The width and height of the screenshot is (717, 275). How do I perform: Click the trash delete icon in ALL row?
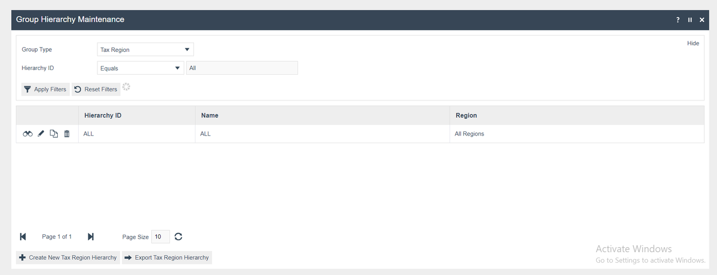tap(66, 134)
